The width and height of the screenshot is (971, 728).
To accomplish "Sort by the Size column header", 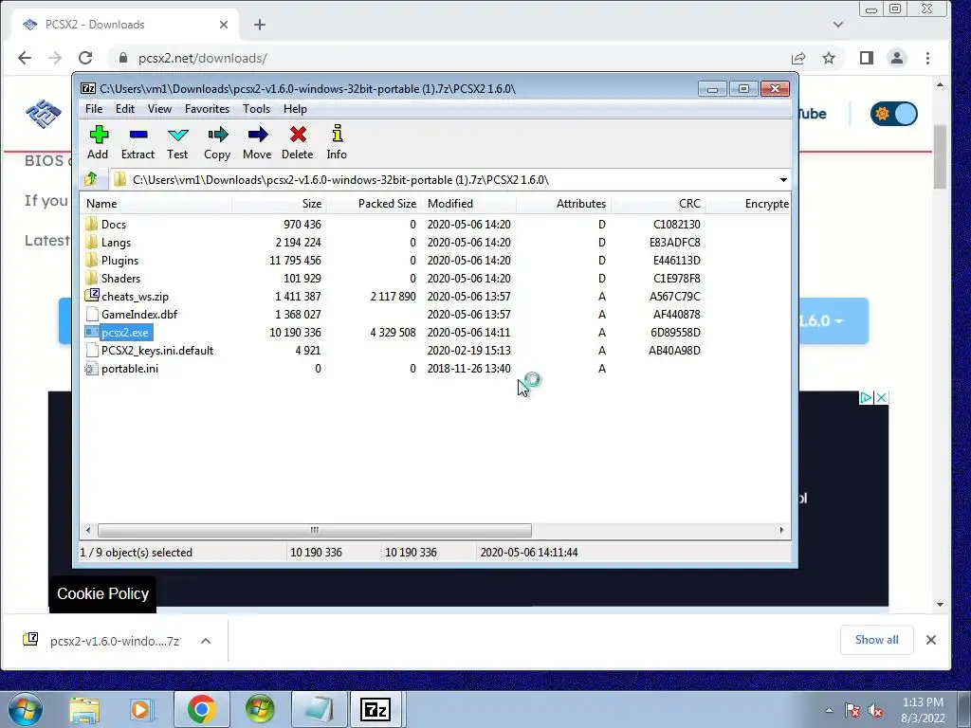I will [x=280, y=204].
